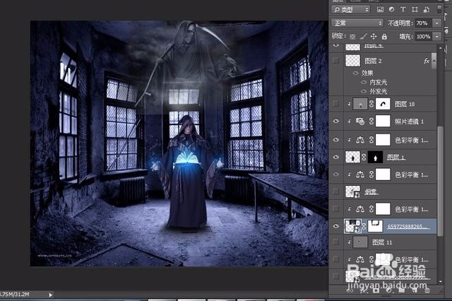
Task: Click balance icon of 色彩平衡 below 图层 1
Action: tap(360, 175)
